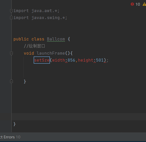Click fold end marker beside javax.swing import

pyautogui.click(x=11, y=18)
